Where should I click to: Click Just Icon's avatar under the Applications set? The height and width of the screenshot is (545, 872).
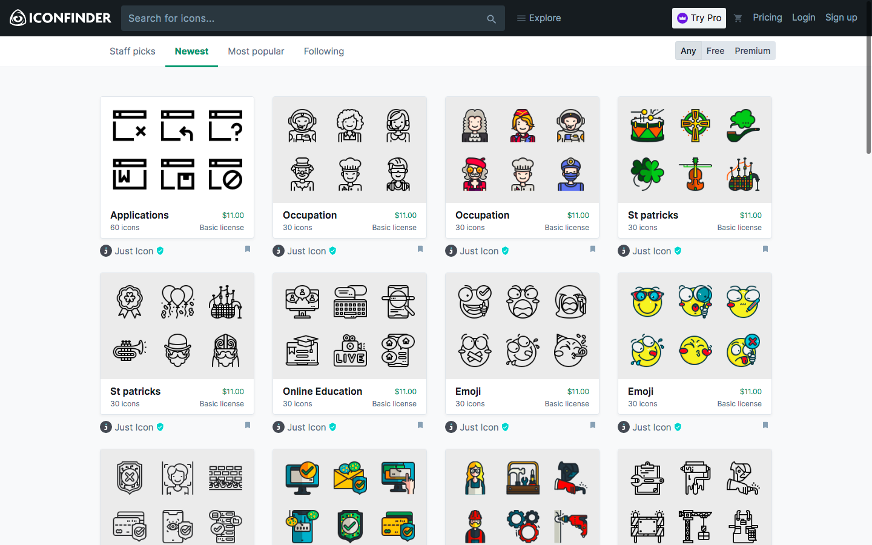click(x=105, y=250)
